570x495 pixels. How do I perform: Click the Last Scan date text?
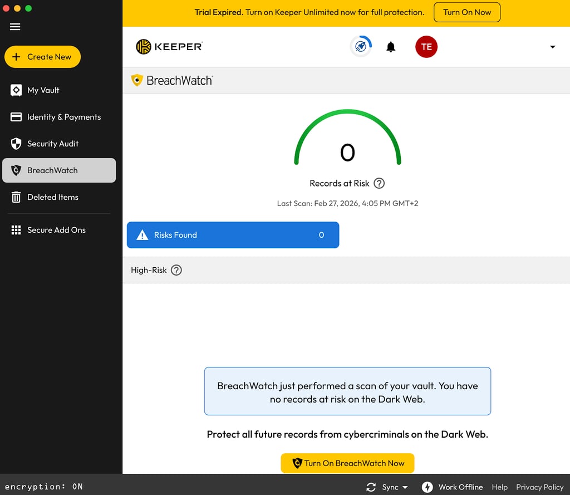pos(347,203)
